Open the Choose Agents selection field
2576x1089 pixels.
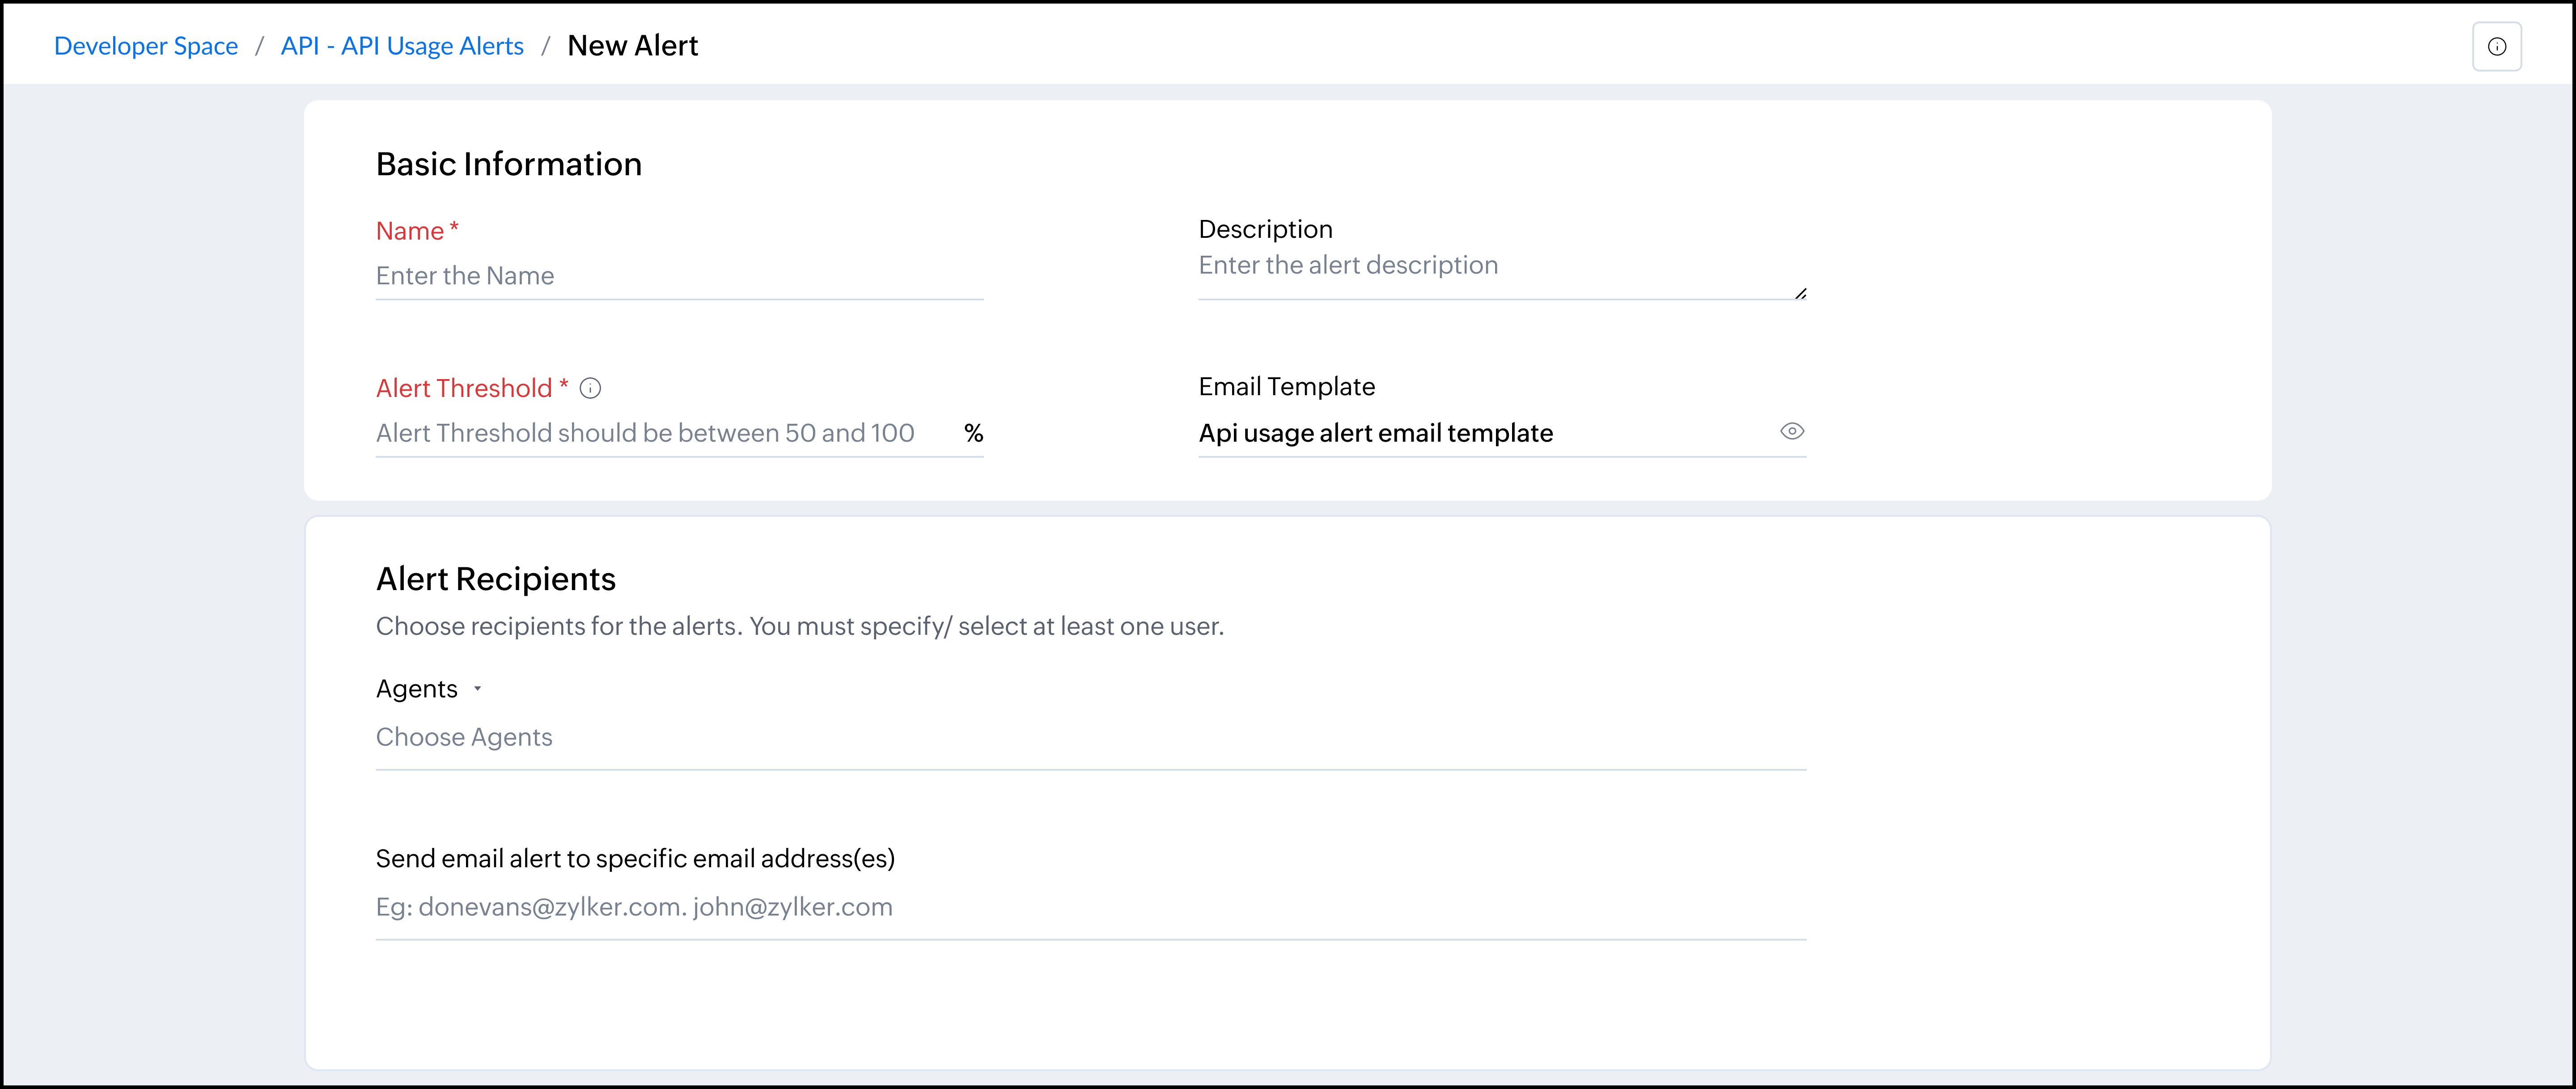pyautogui.click(x=1090, y=738)
